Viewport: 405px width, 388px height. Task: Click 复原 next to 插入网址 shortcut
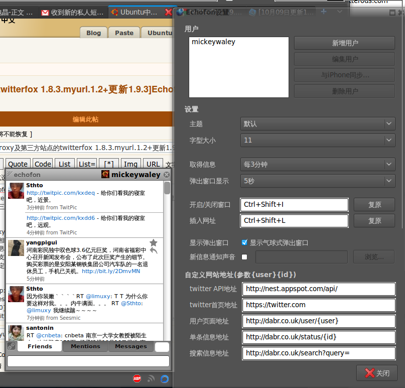(374, 221)
